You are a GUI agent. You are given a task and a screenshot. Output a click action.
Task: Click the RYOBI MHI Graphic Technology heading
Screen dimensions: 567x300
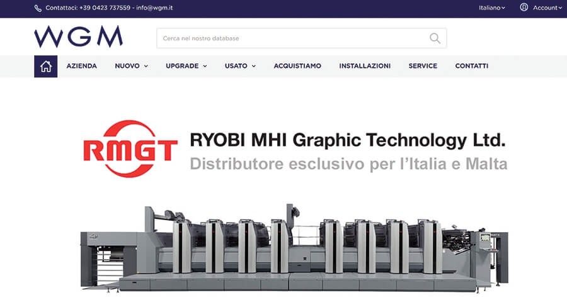point(348,140)
